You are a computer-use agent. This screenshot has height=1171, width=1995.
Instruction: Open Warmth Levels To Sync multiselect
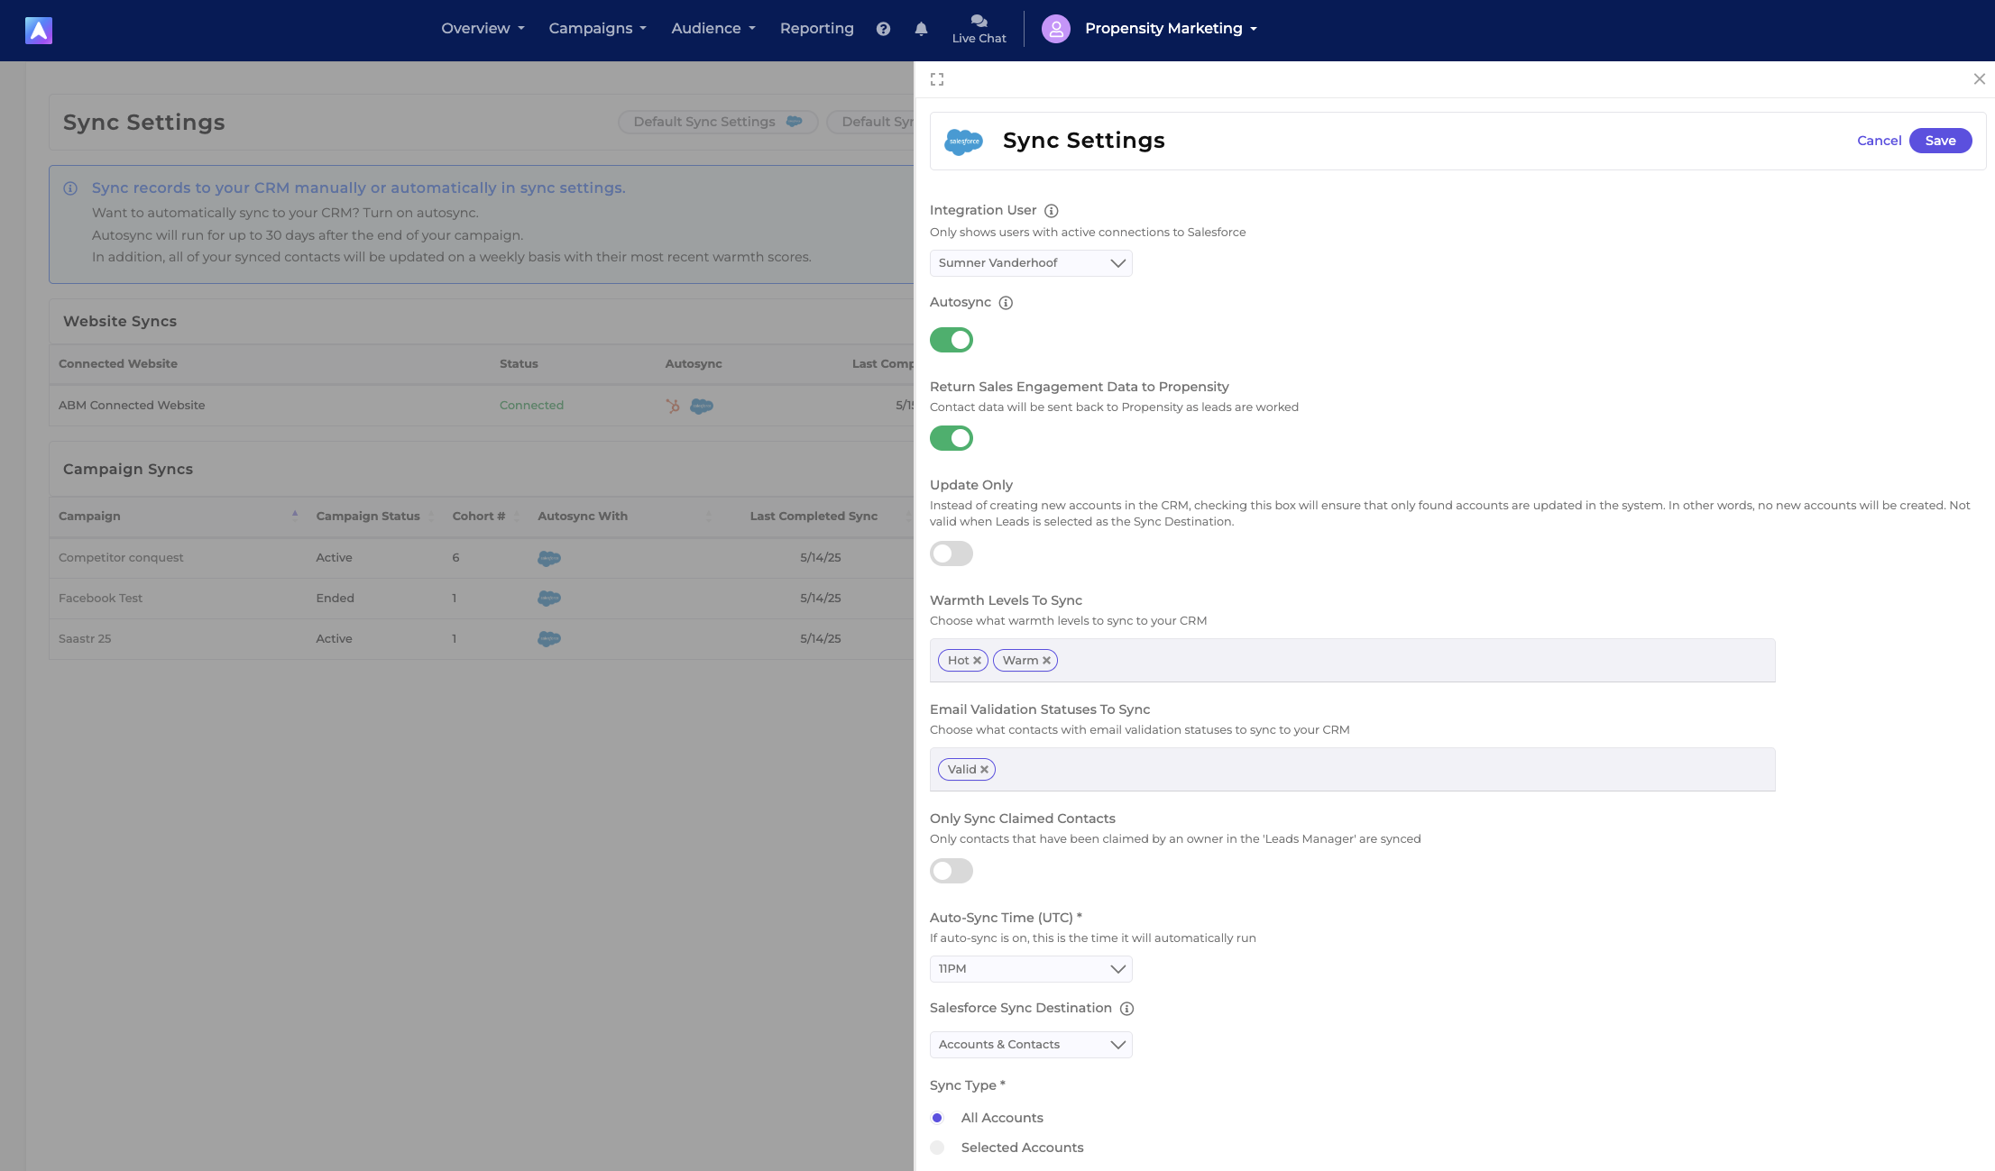pyautogui.click(x=1352, y=661)
